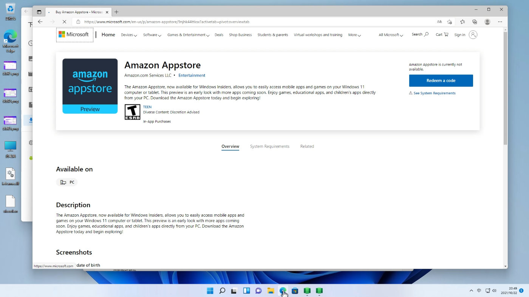Select the Overview tab

[x=230, y=146]
